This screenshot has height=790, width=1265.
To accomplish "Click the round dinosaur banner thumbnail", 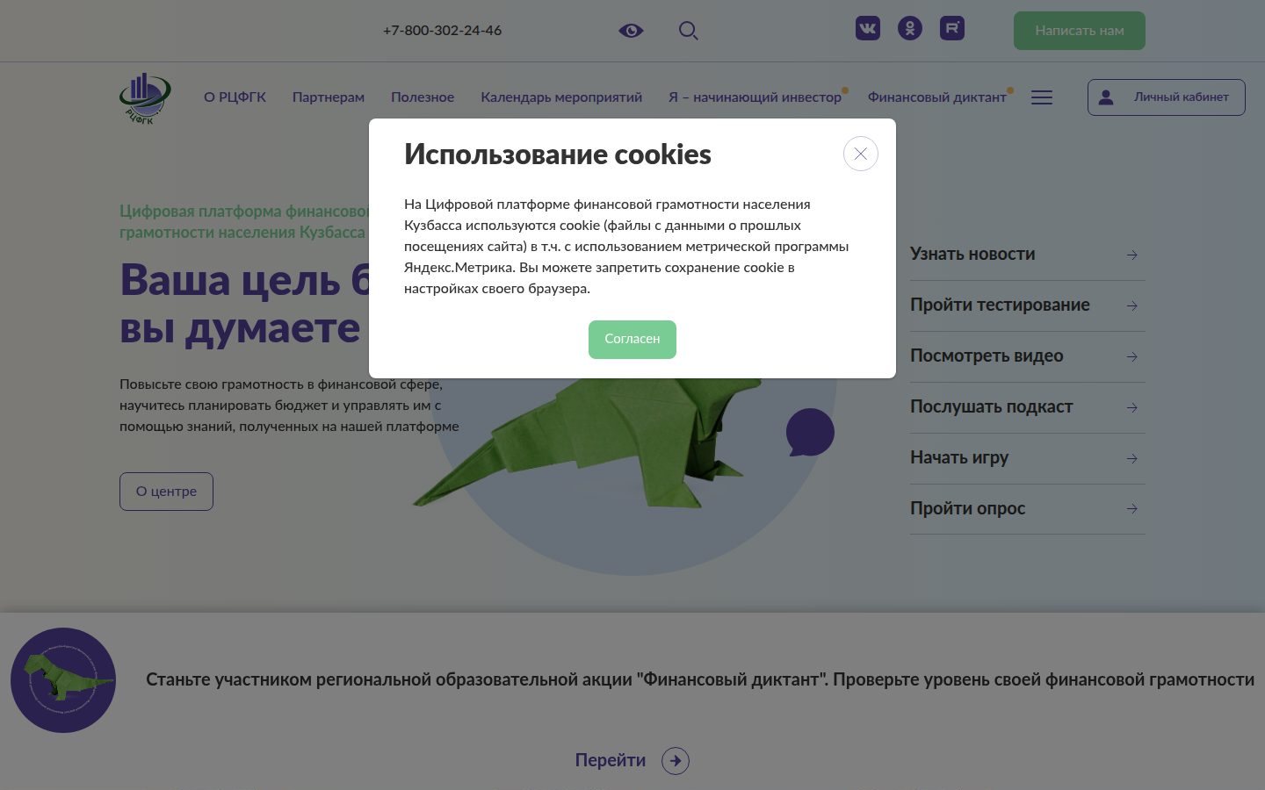I will [x=63, y=680].
